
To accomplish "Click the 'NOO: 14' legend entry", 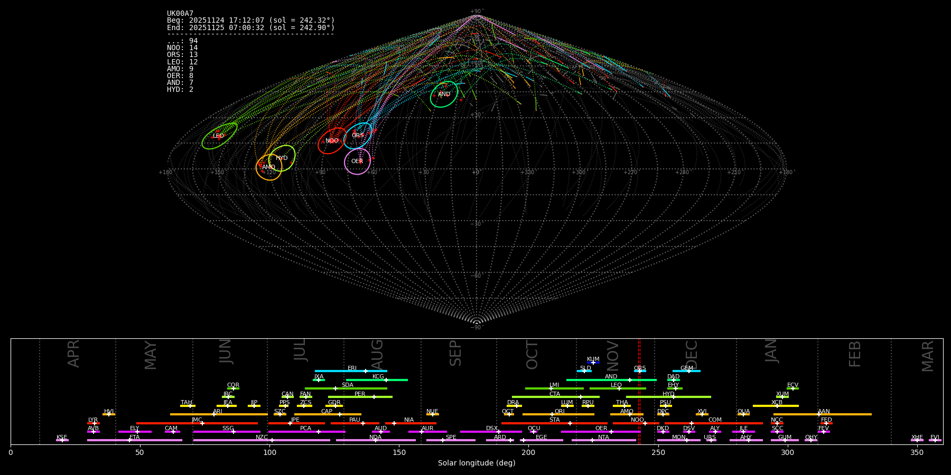I will (182, 48).
